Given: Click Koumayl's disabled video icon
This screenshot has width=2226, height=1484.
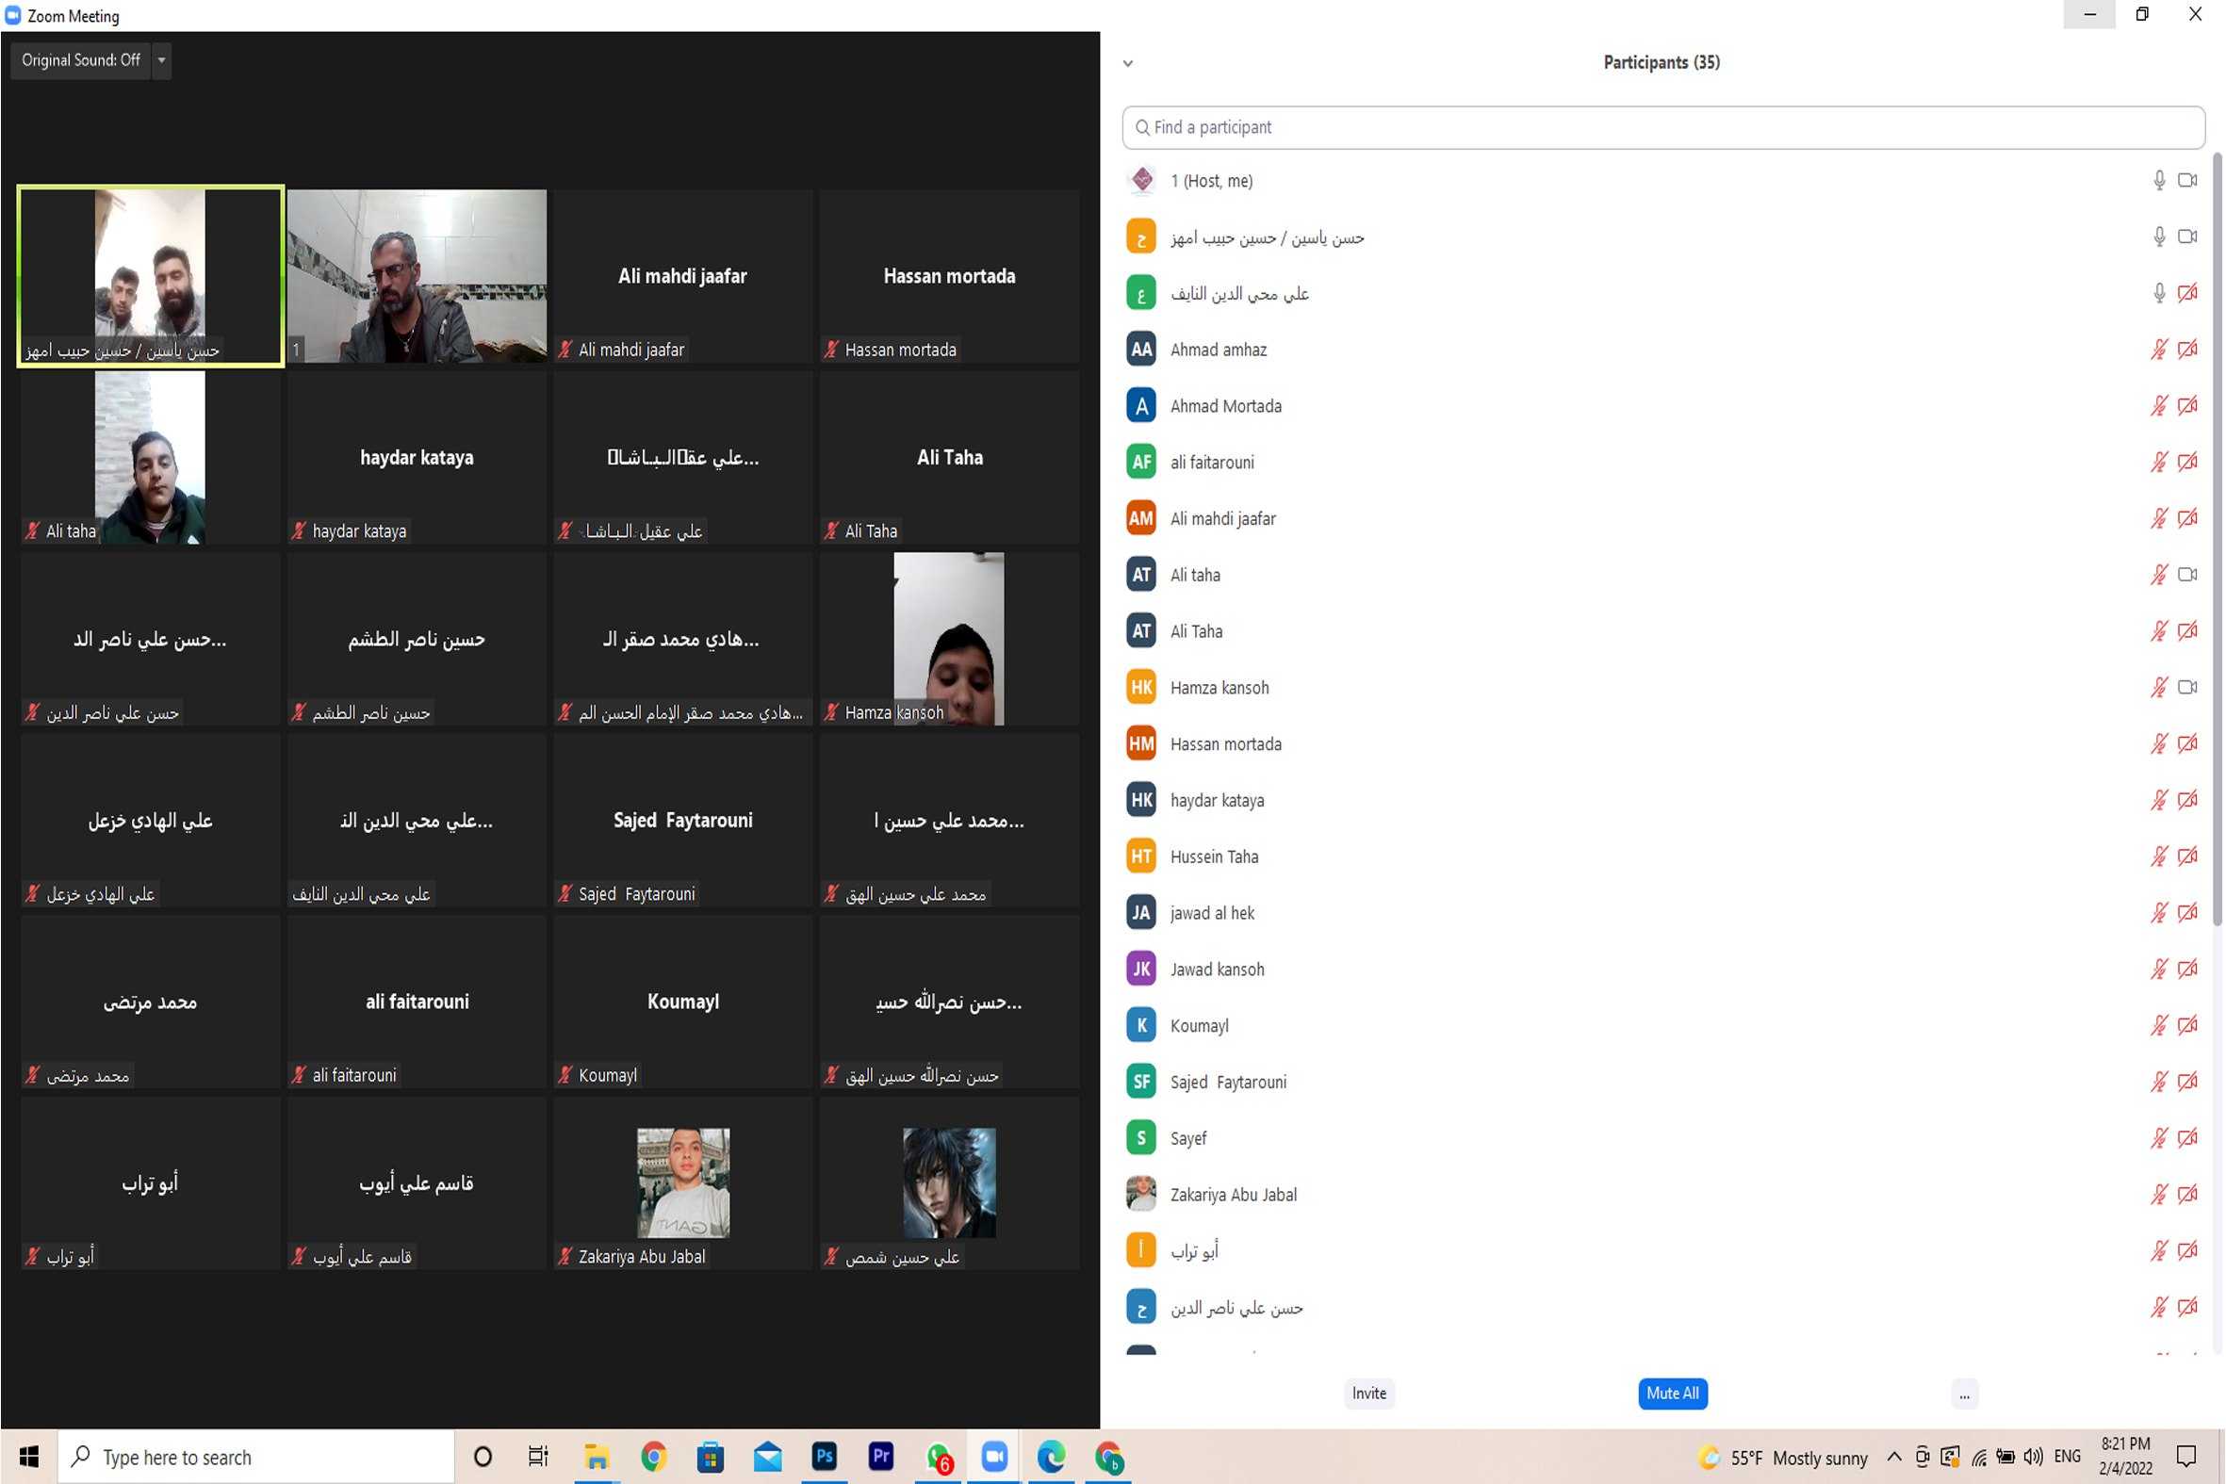Looking at the screenshot, I should click(x=2187, y=1025).
